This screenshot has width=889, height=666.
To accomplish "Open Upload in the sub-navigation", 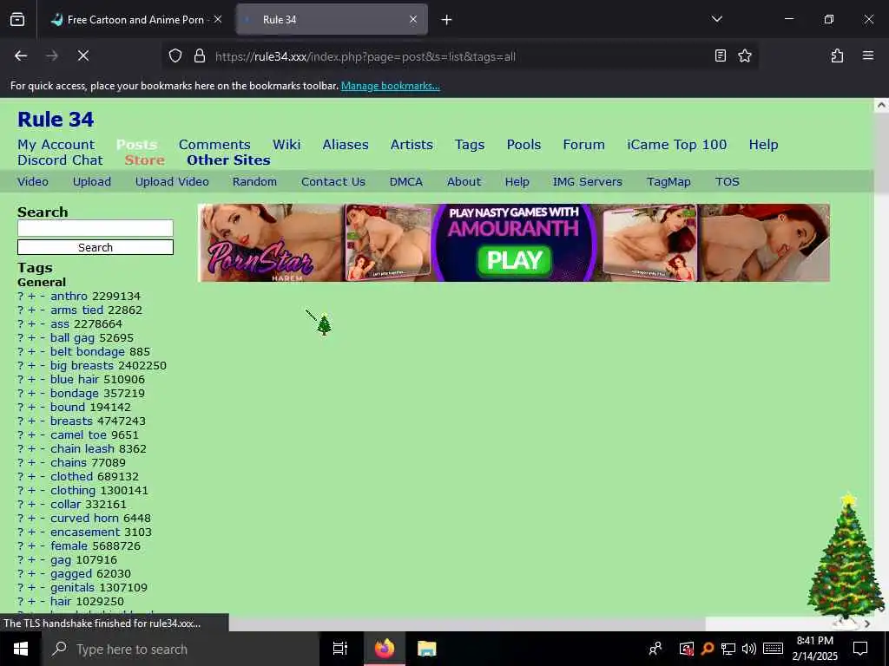I will point(92,181).
